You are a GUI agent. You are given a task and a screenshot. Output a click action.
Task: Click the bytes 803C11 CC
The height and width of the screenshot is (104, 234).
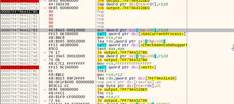point(59,86)
